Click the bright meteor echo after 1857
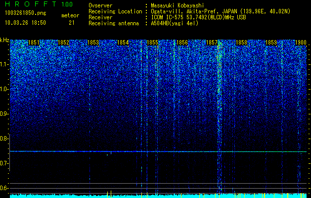The width and height of the screenshot is (311, 198). coord(220,115)
